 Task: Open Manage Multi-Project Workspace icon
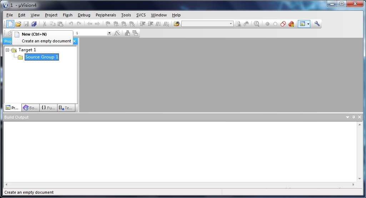135,33
